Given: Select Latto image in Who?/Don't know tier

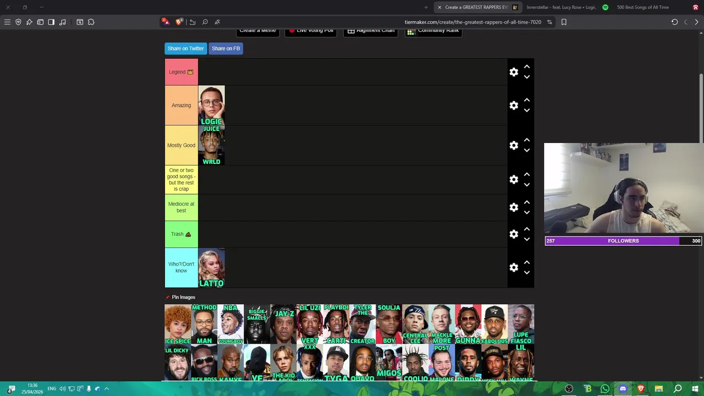Looking at the screenshot, I should [x=212, y=267].
